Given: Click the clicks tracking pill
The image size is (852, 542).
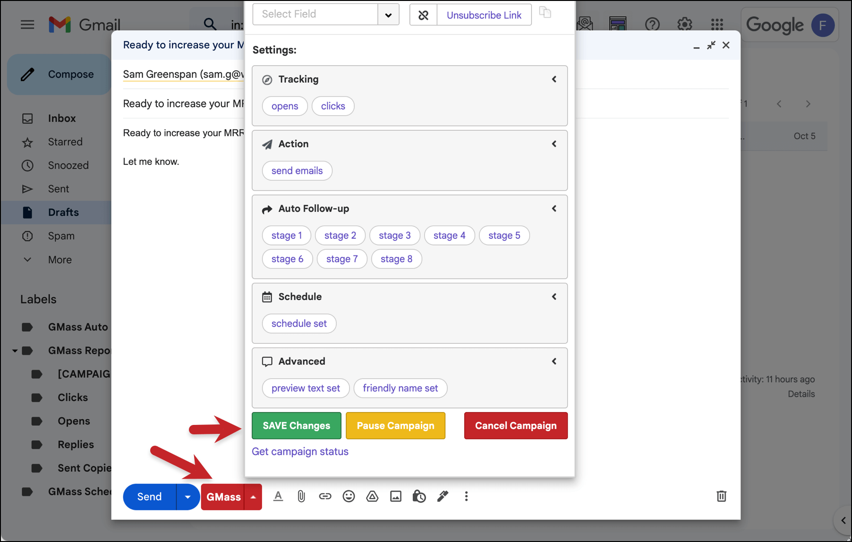Looking at the screenshot, I should pos(333,106).
